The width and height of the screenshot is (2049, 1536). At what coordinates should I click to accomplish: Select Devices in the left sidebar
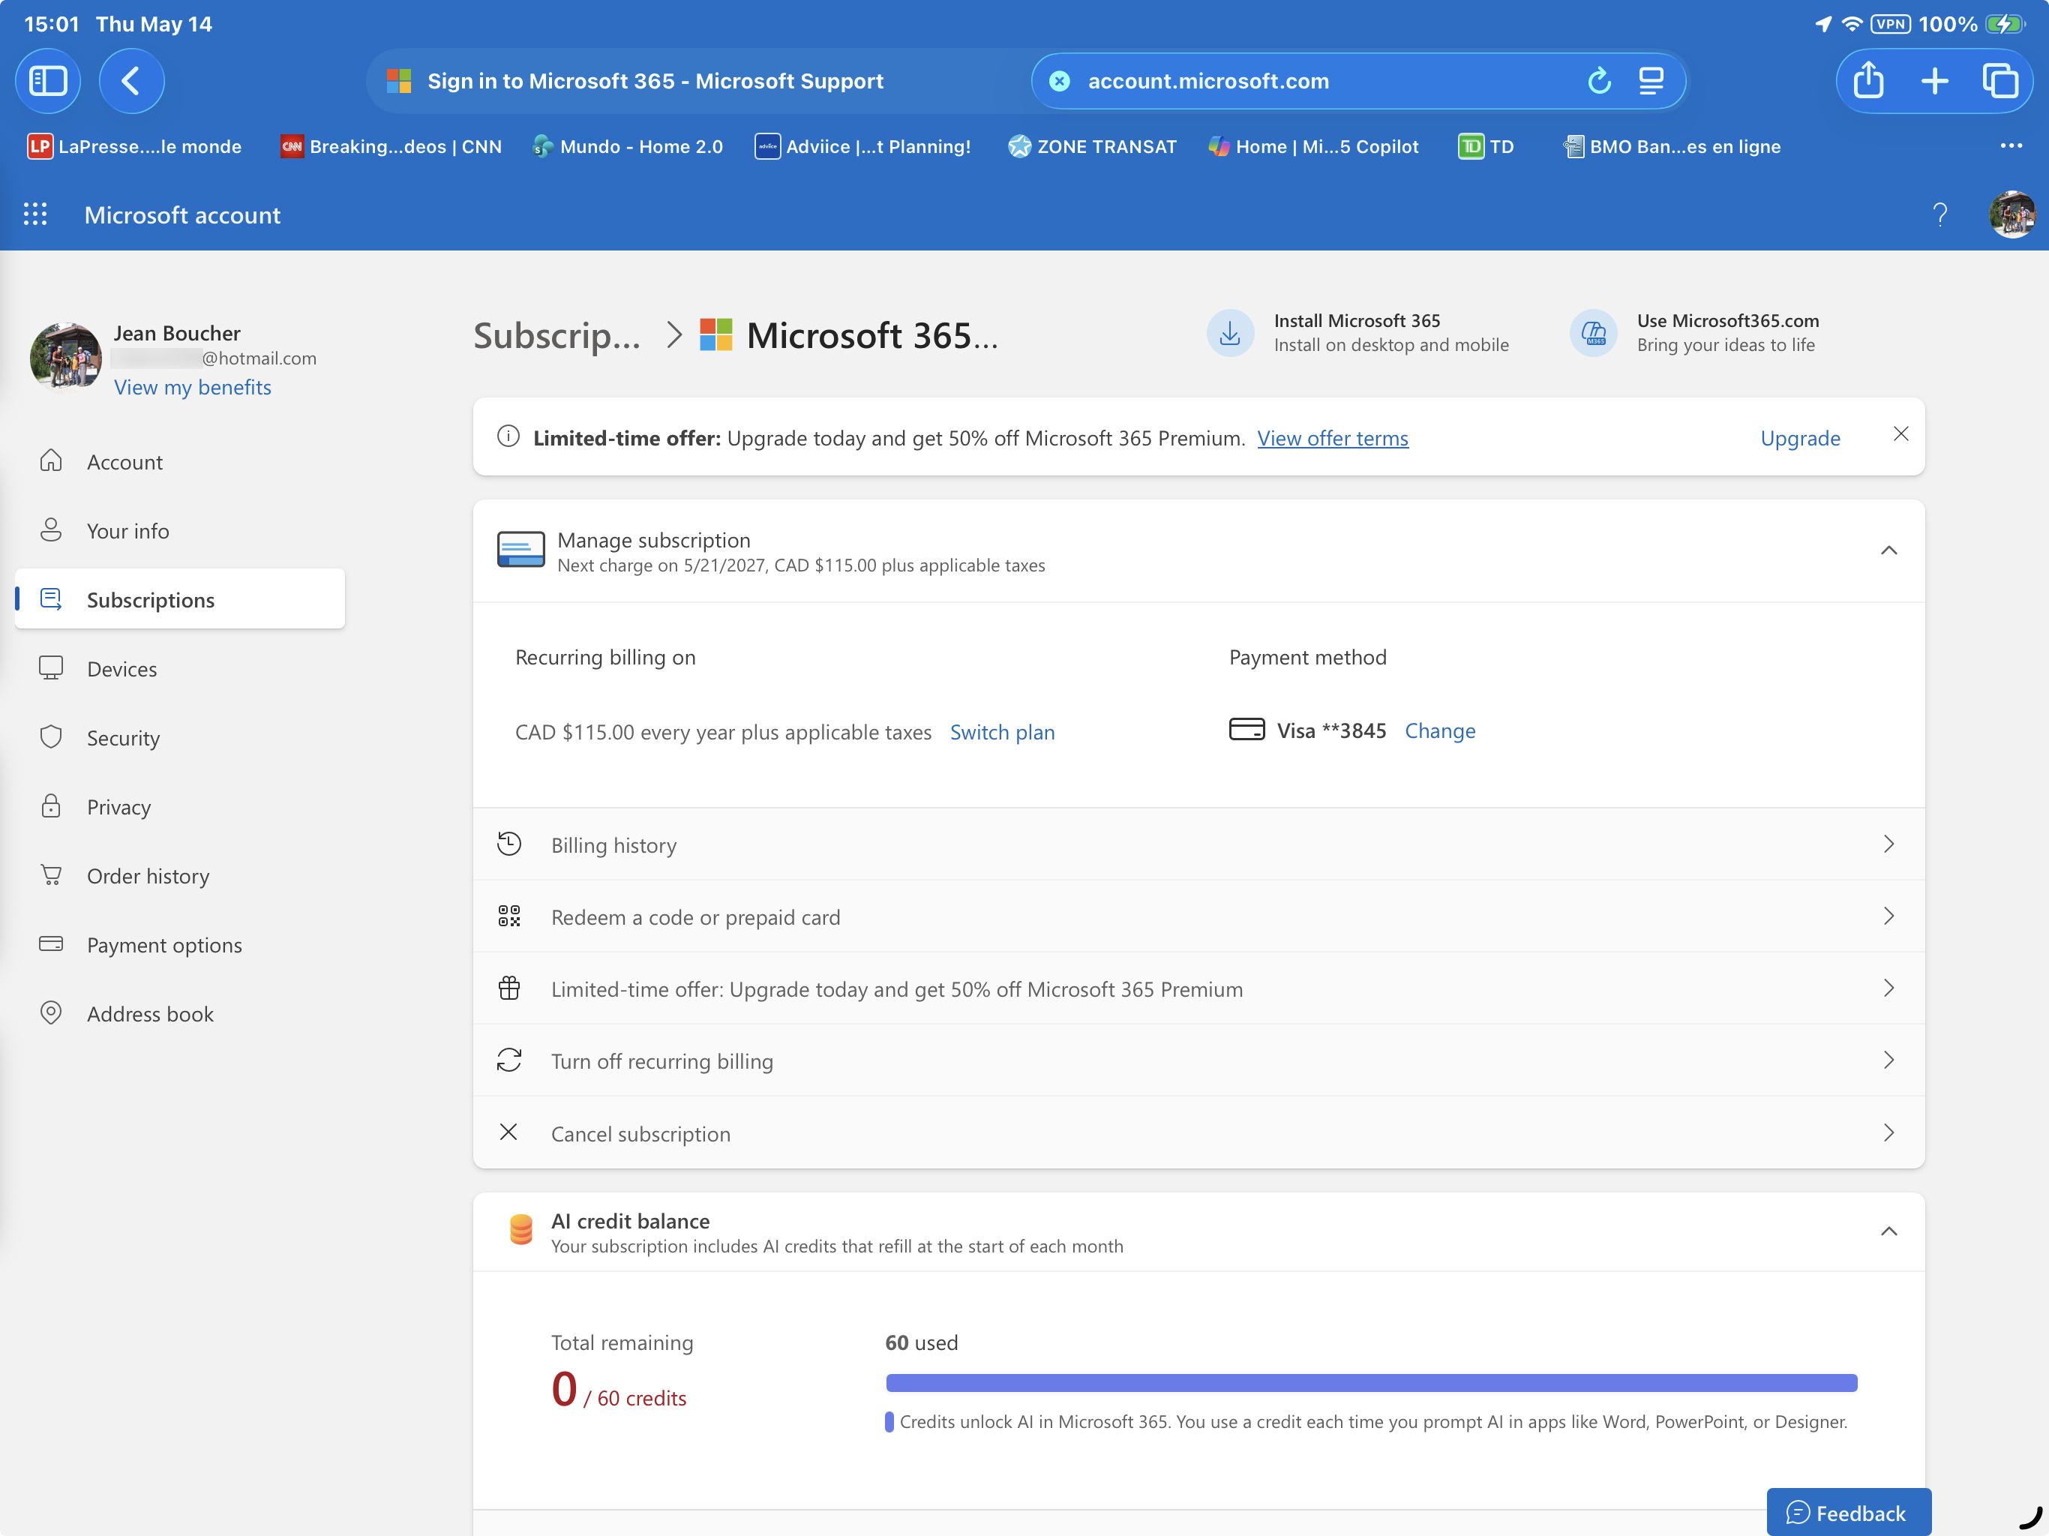point(180,669)
